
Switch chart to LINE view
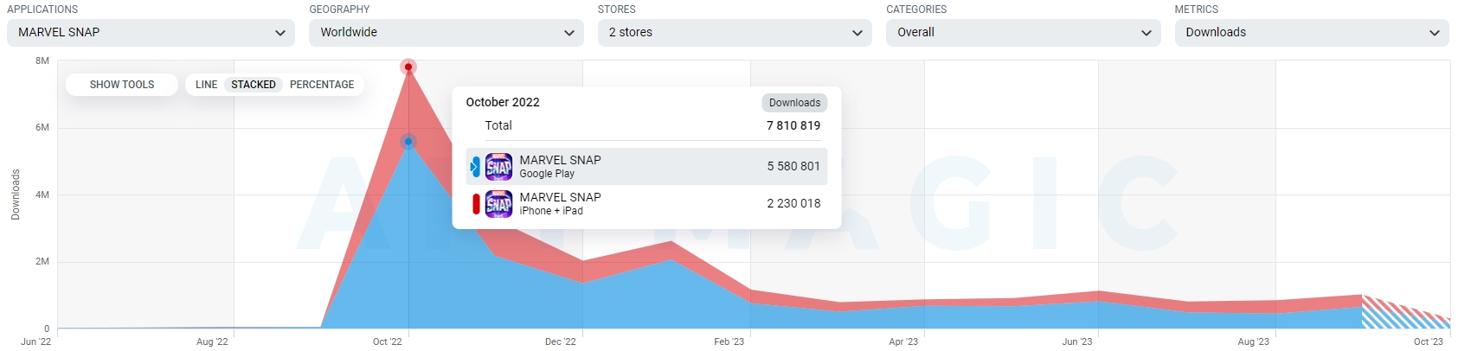[x=206, y=85]
